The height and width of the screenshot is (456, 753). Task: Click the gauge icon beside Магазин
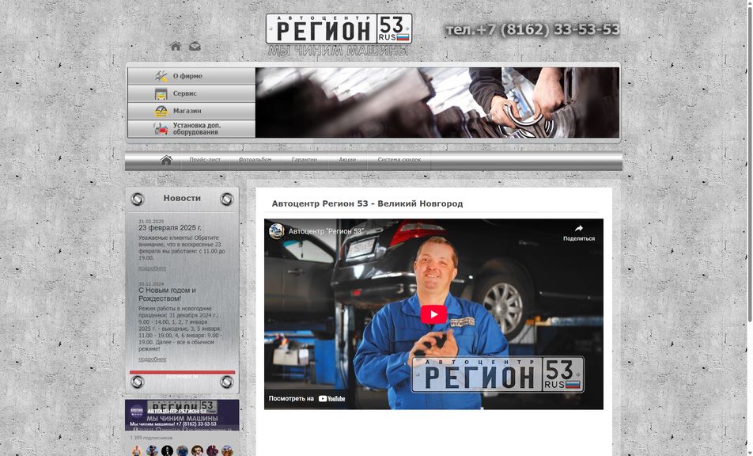point(161,111)
